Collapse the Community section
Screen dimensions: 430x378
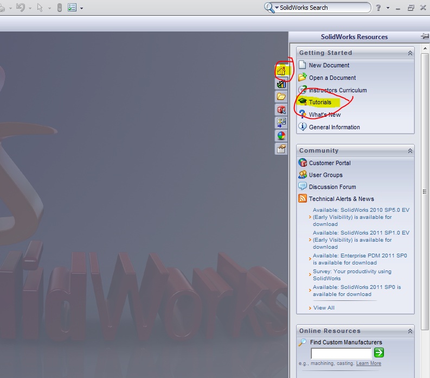click(x=410, y=151)
